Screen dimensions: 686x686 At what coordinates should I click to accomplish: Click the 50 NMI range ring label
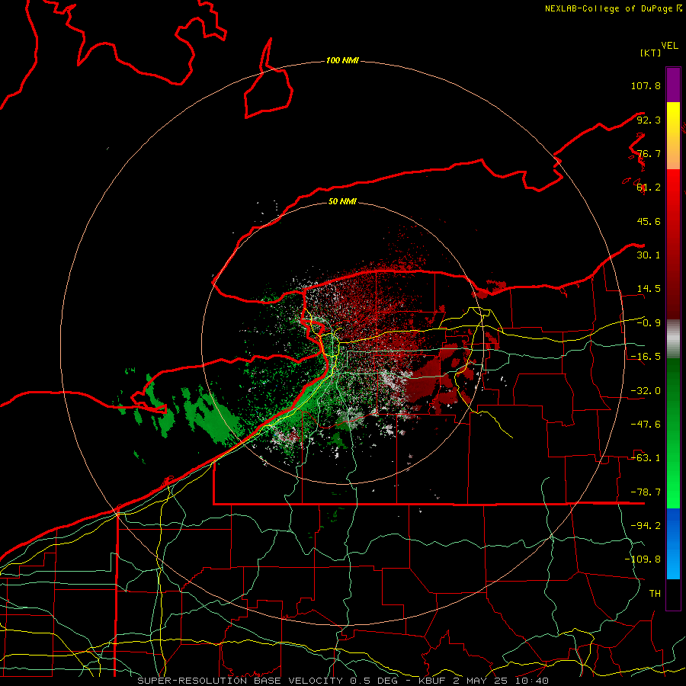pos(342,201)
